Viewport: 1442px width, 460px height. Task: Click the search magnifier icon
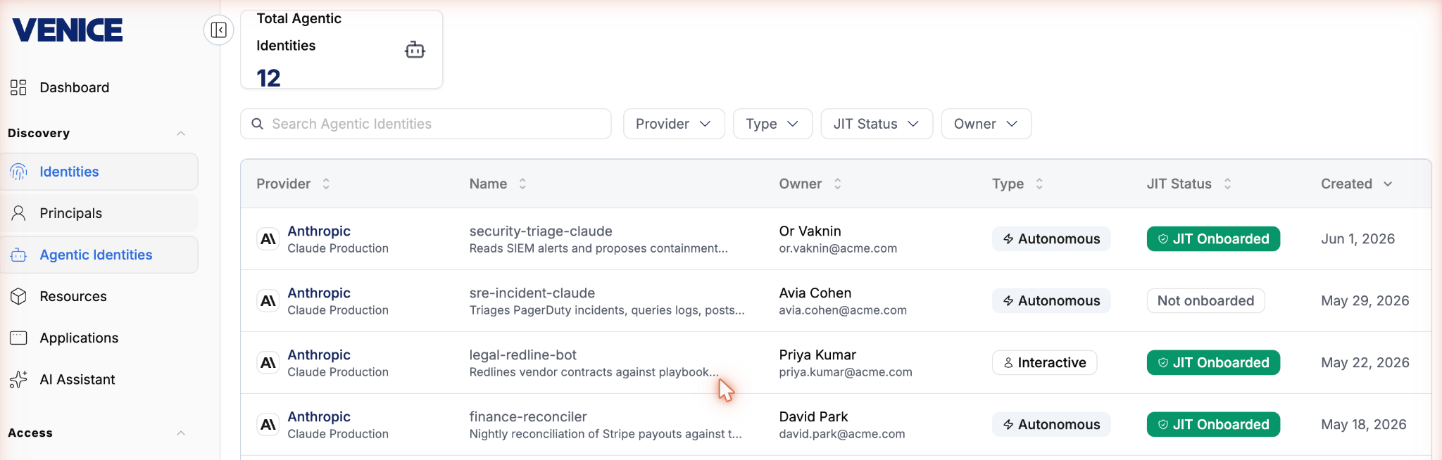[258, 124]
